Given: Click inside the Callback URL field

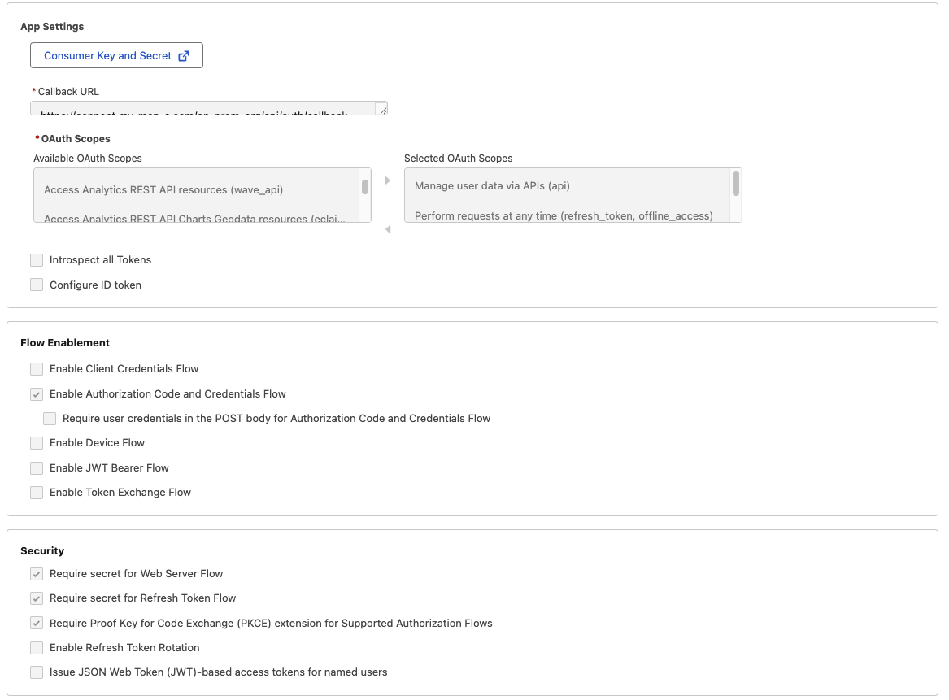Looking at the screenshot, I should tap(203, 108).
